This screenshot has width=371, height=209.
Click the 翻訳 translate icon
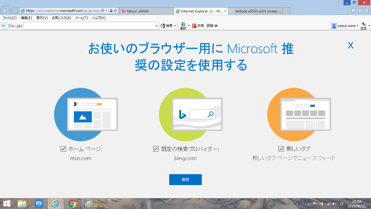tap(183, 26)
